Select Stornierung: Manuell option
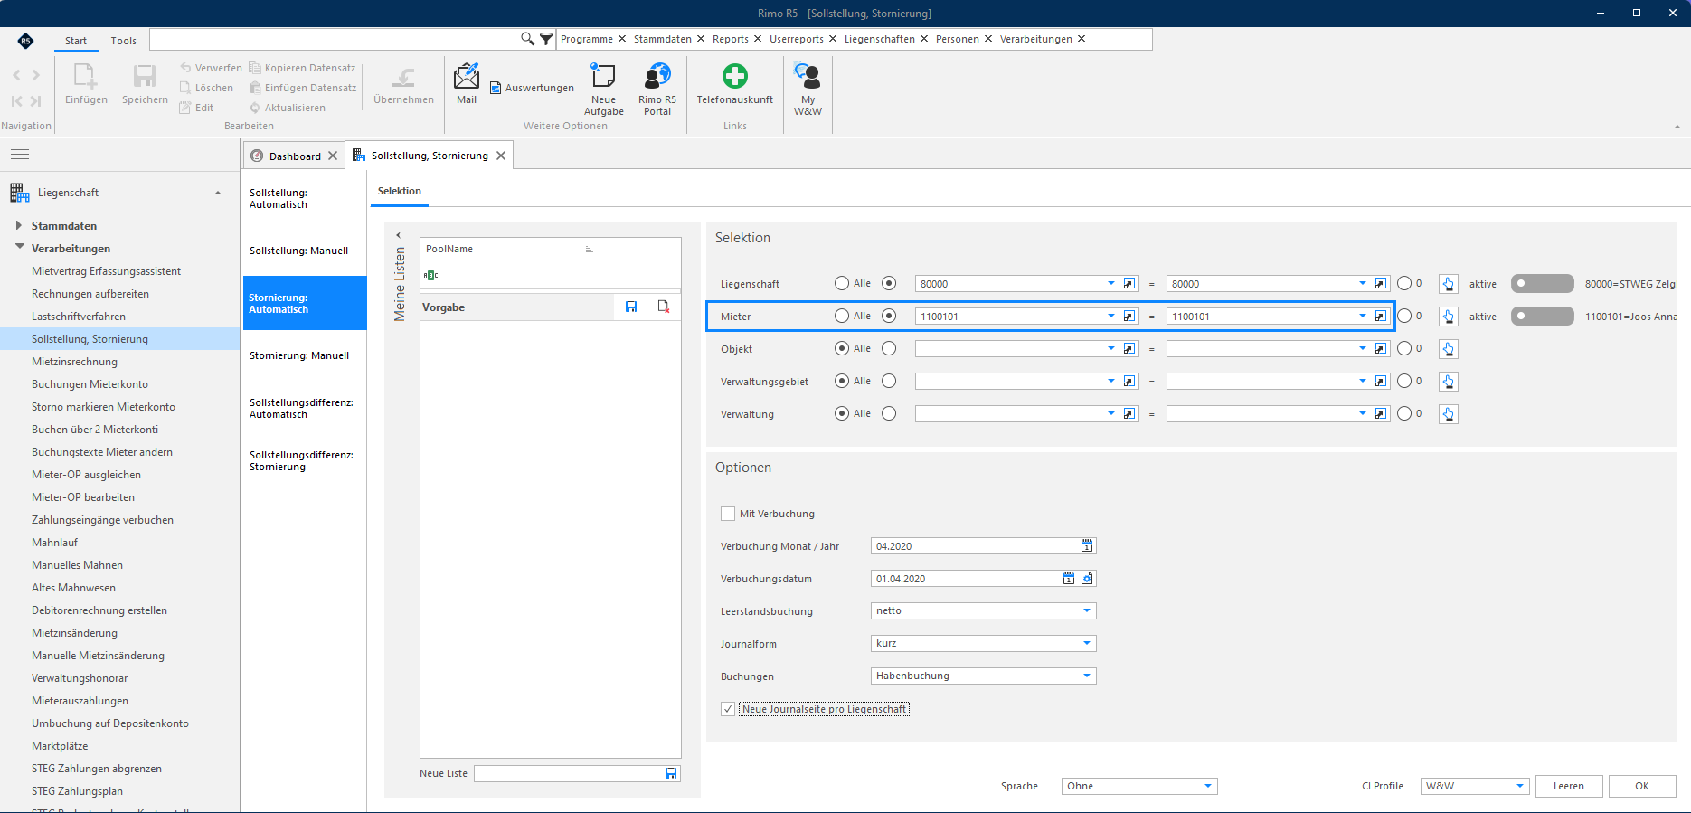Viewport: 1691px width, 813px height. pyautogui.click(x=299, y=355)
